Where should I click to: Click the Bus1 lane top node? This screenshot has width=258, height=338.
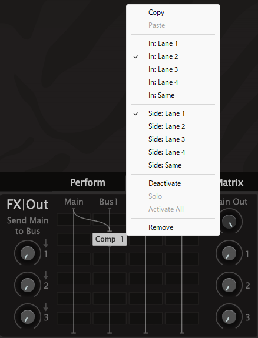click(x=110, y=209)
